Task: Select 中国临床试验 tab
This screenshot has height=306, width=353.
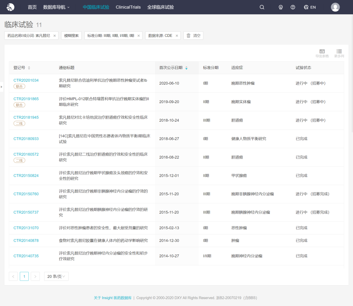Action: [96, 7]
